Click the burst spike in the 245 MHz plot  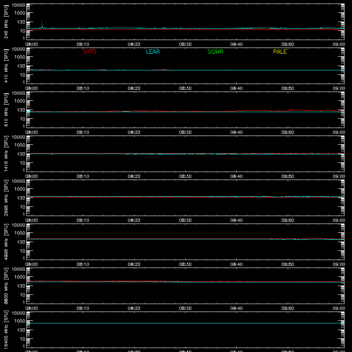42,25
